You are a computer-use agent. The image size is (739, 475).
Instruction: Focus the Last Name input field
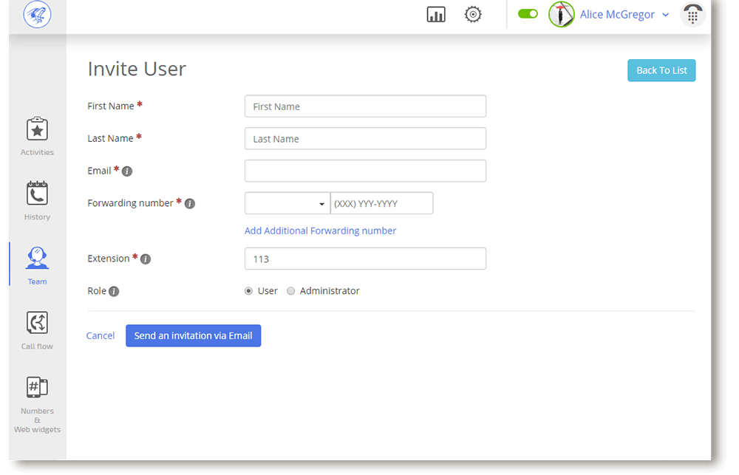click(x=365, y=139)
